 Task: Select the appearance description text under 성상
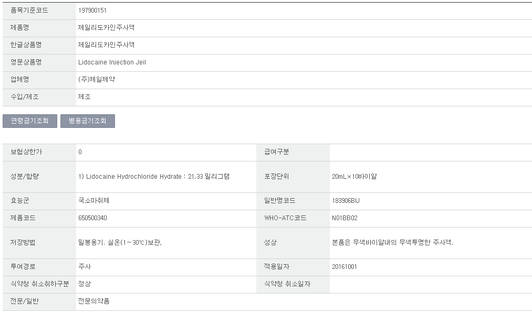tap(392, 243)
